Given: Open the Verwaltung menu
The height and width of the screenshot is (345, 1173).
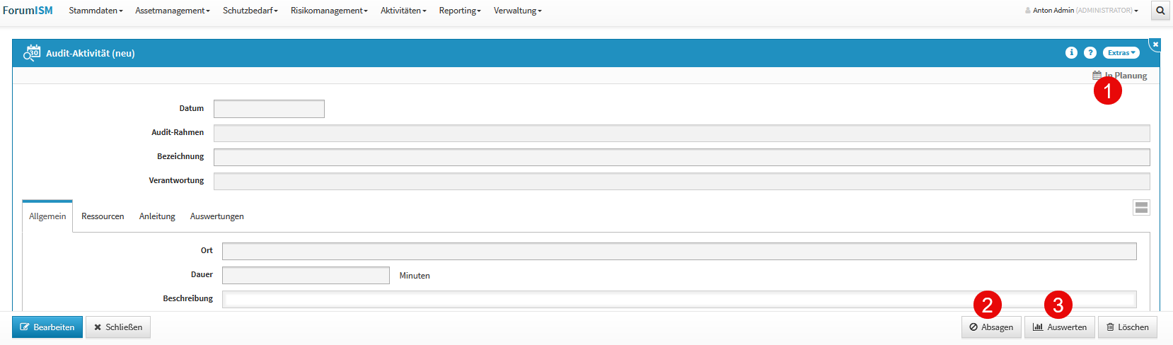Looking at the screenshot, I should pos(518,11).
